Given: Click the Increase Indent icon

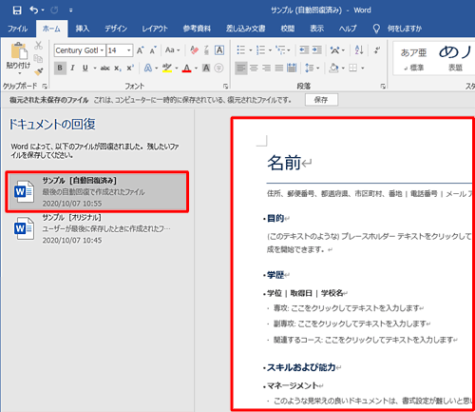Looking at the screenshot, I should 317,50.
